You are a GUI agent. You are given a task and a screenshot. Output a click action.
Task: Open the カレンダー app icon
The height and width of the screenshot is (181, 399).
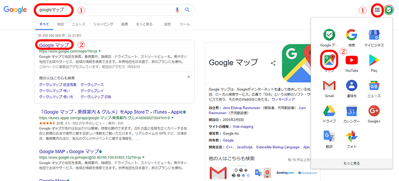click(x=351, y=111)
